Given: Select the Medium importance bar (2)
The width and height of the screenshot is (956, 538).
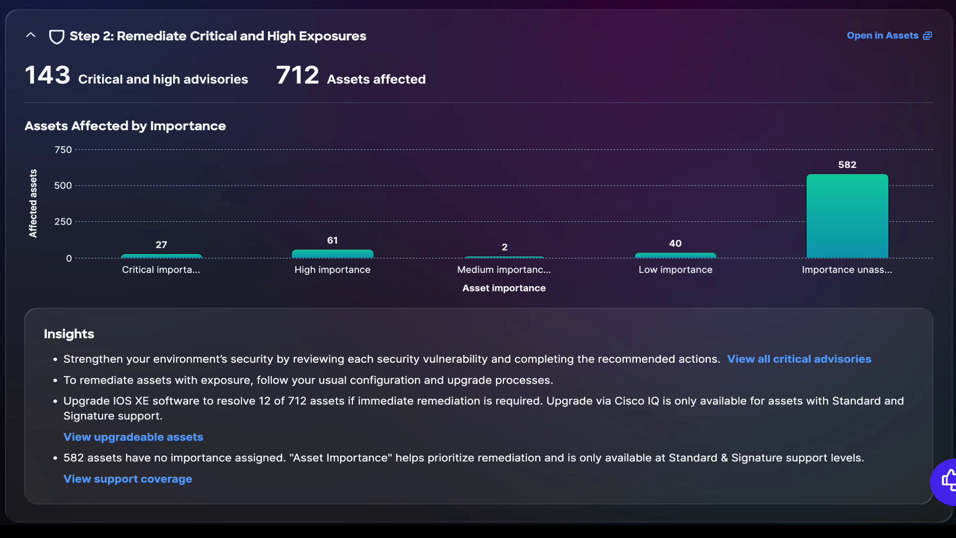Looking at the screenshot, I should pos(504,258).
